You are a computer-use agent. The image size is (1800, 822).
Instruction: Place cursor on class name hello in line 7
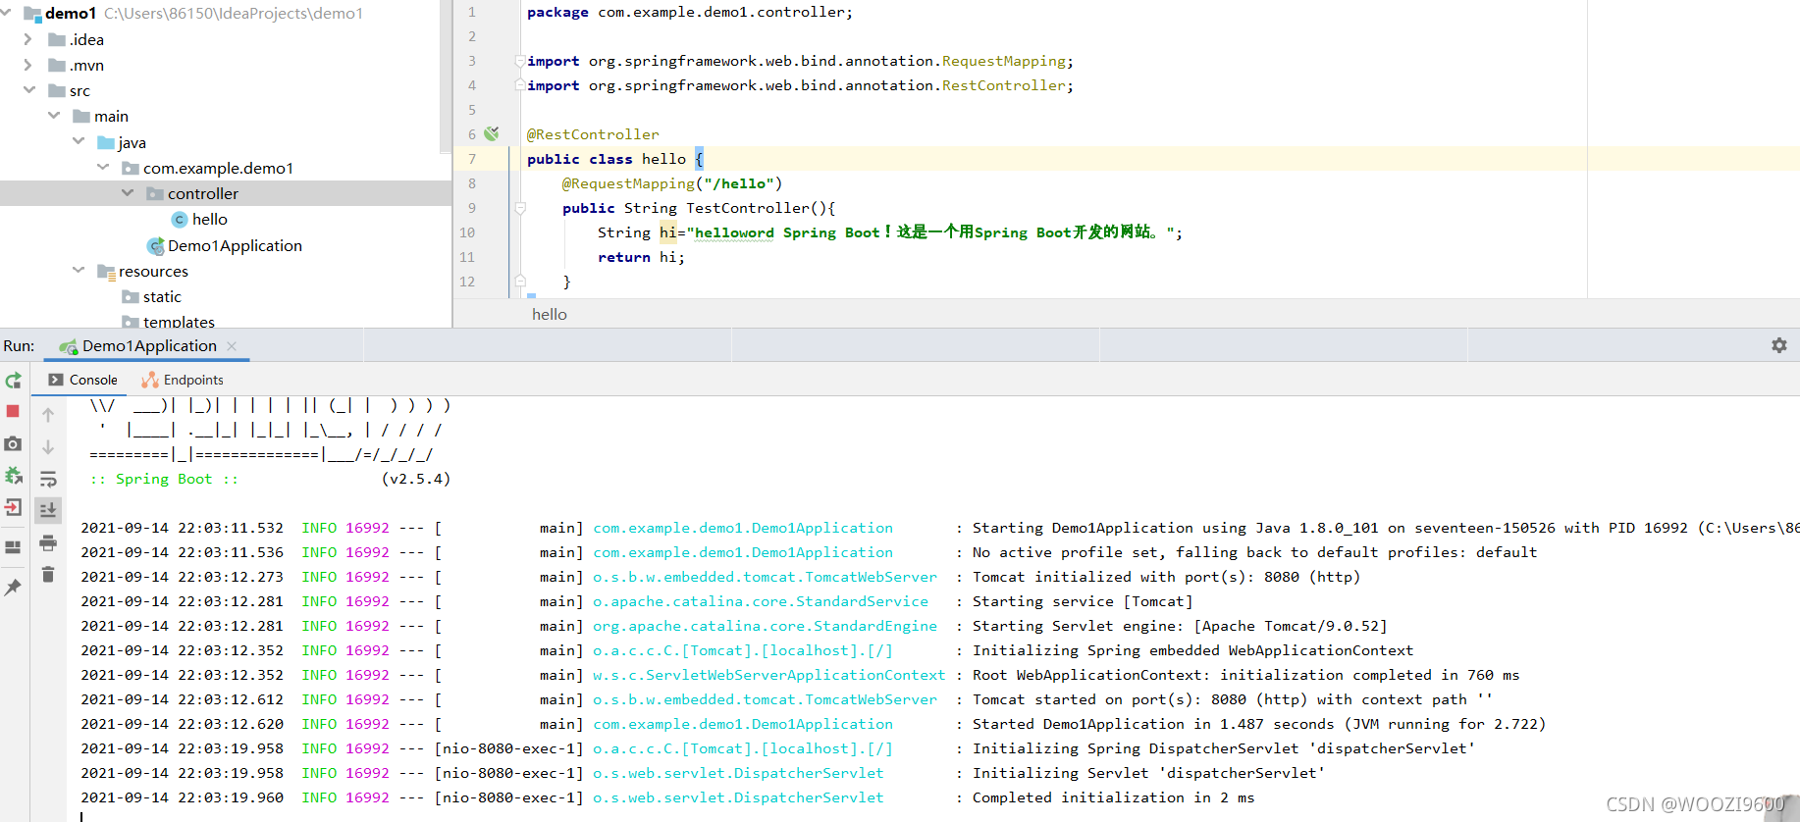663,159
